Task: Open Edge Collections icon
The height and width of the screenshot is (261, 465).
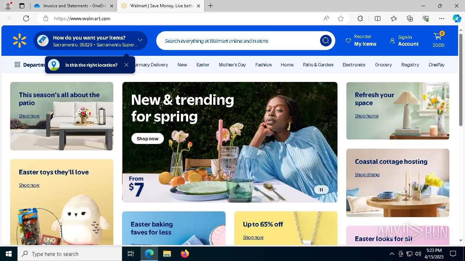Action: point(410,18)
